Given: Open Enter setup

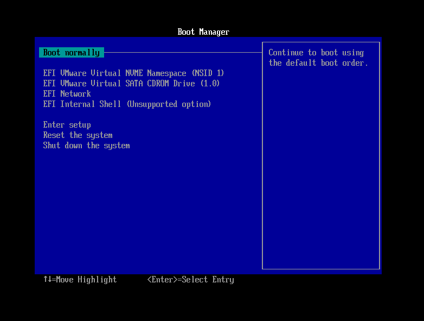Looking at the screenshot, I should point(67,125).
